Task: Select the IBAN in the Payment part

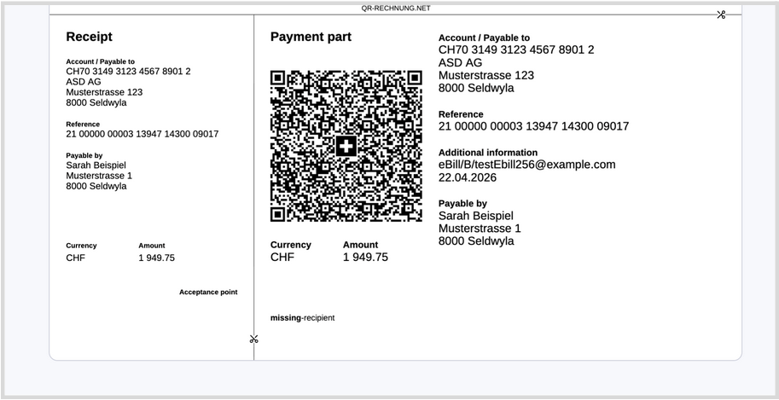Action: (516, 49)
